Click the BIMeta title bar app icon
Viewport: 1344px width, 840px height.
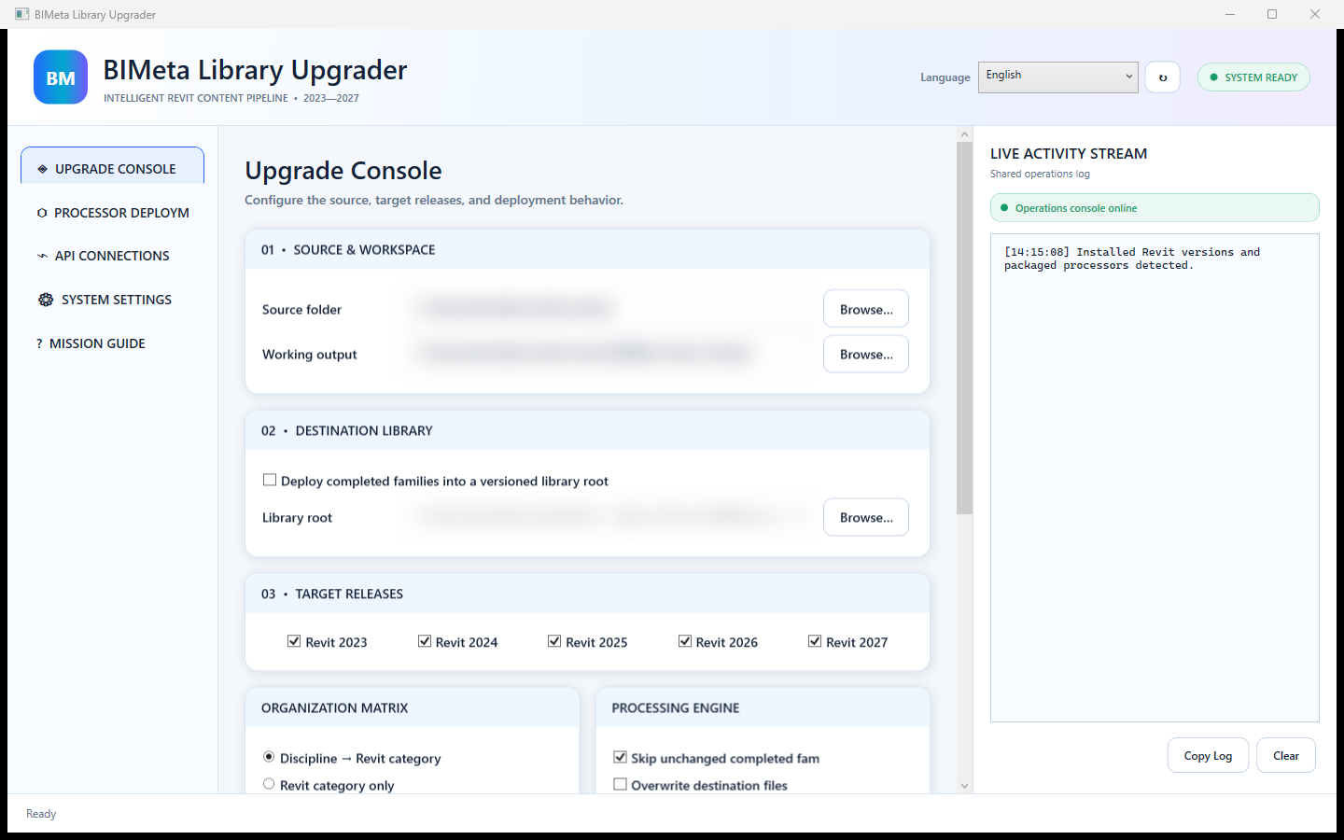pyautogui.click(x=21, y=14)
